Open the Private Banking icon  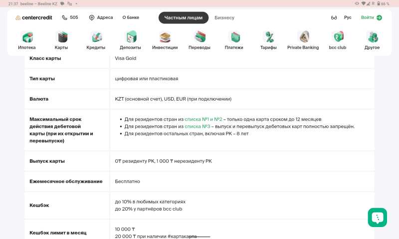[303, 37]
